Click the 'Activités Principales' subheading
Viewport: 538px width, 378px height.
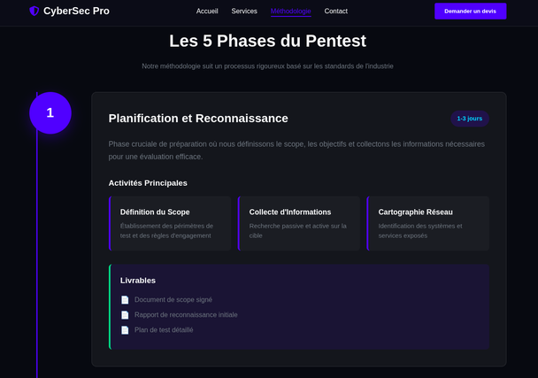(148, 183)
